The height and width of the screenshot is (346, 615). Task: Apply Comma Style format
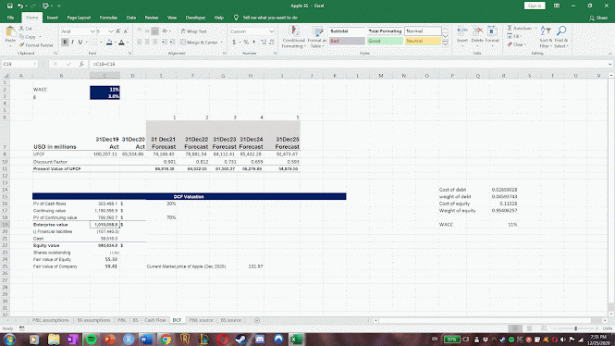[x=253, y=42]
